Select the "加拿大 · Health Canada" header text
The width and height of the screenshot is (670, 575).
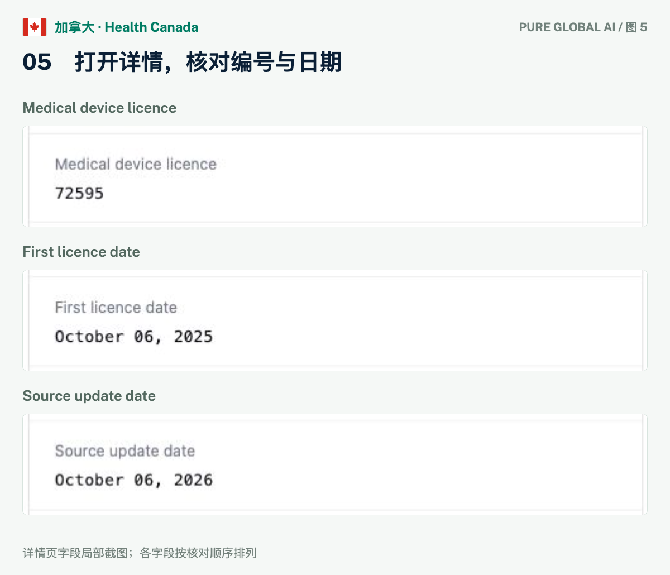[x=126, y=27]
